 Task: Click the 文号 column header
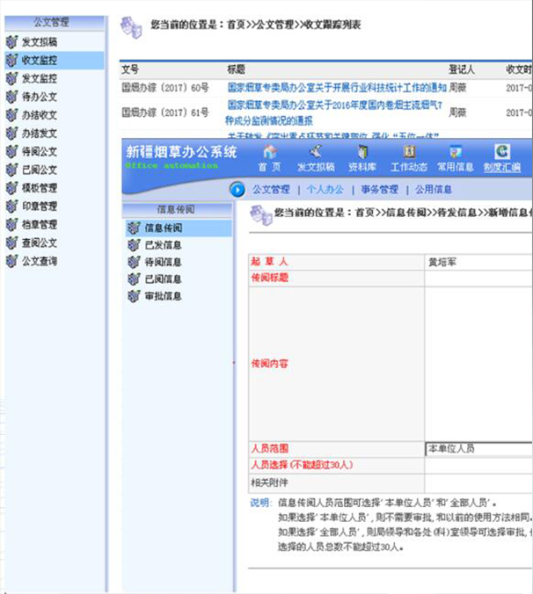[x=130, y=69]
